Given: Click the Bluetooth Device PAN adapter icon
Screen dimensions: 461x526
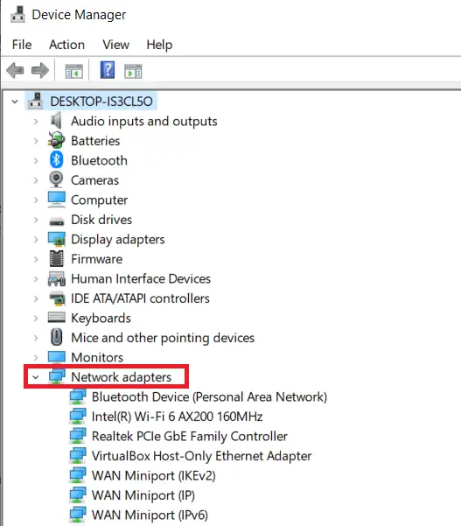Looking at the screenshot, I should click(78, 396).
